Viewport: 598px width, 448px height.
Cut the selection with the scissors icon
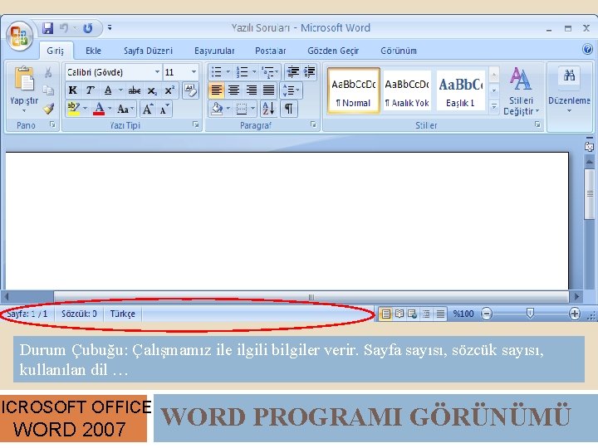click(x=48, y=72)
